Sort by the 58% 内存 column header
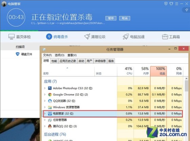 click(142, 71)
